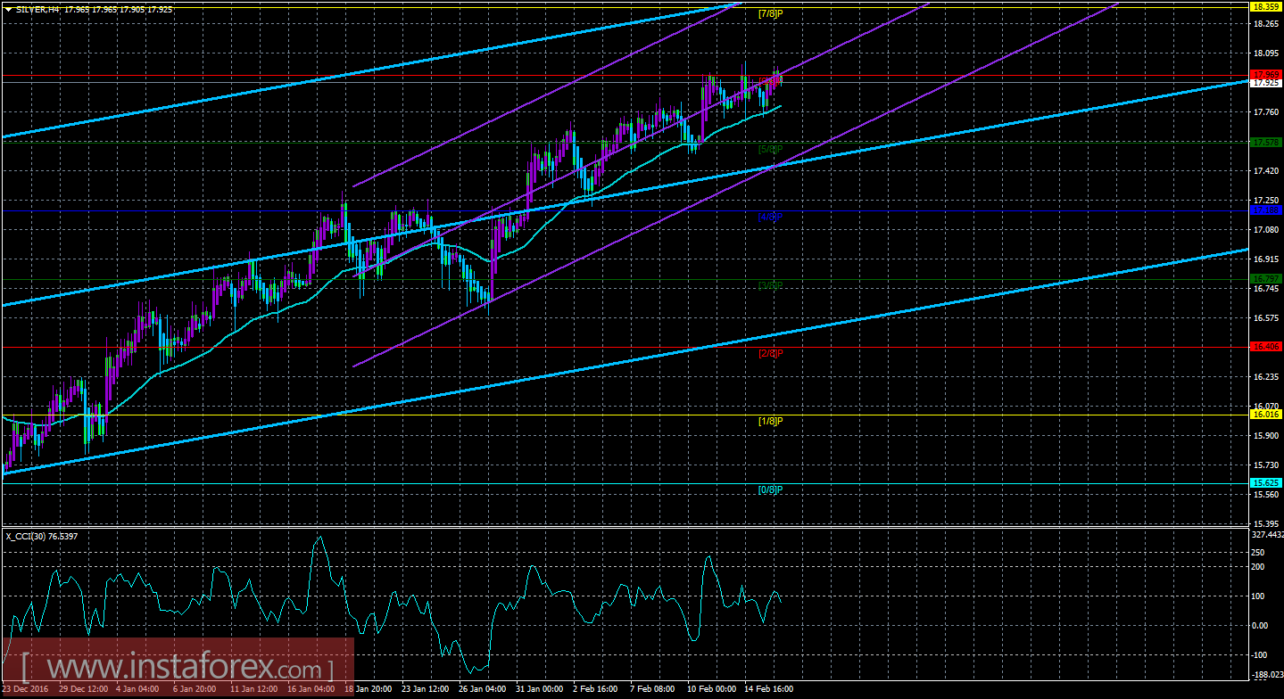Image resolution: width=1284 pixels, height=699 pixels.
Task: Click the 18.359 yellow price tag
Action: pos(1264,6)
